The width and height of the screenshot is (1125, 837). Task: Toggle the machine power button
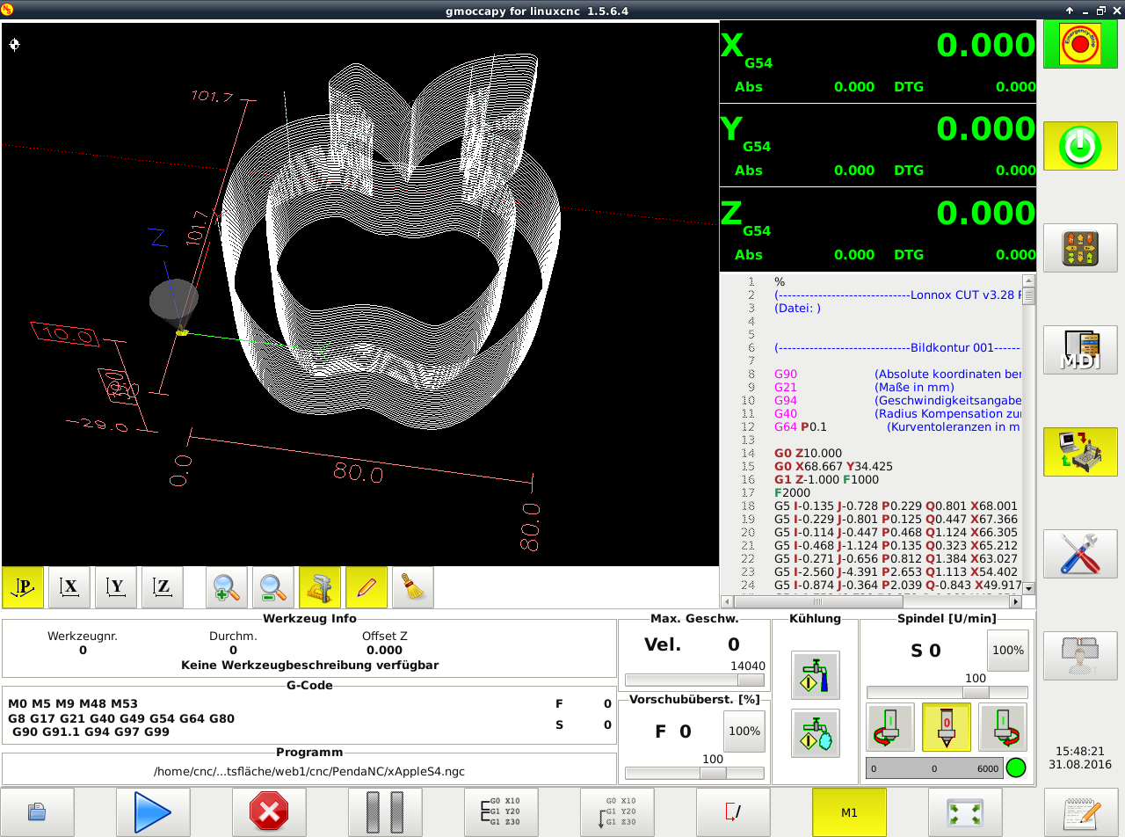pos(1079,146)
